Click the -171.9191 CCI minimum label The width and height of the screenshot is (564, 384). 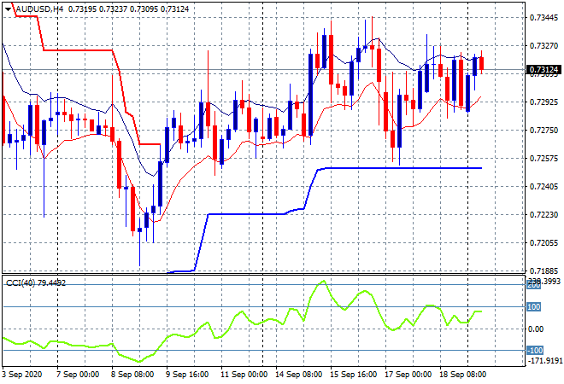coord(544,360)
